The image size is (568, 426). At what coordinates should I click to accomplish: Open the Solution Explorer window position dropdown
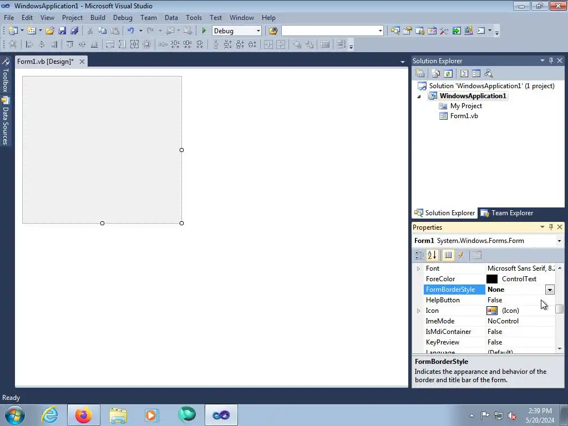coord(542,60)
